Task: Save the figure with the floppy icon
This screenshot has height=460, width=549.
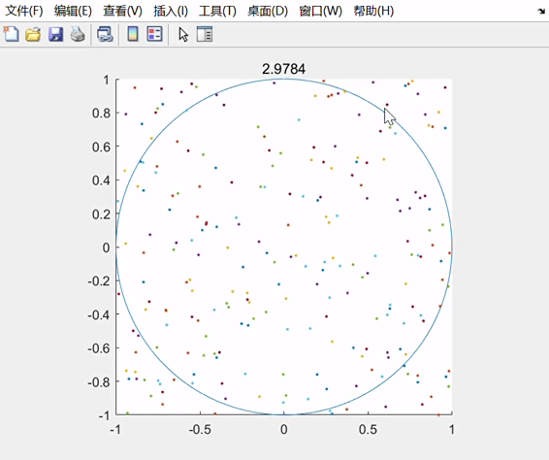Action: coord(55,34)
